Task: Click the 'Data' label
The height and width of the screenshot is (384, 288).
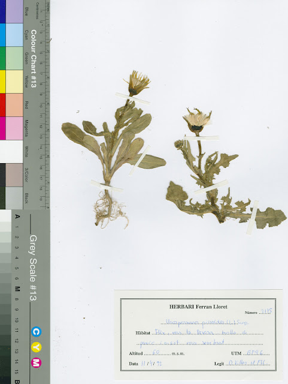Action: click(x=134, y=364)
